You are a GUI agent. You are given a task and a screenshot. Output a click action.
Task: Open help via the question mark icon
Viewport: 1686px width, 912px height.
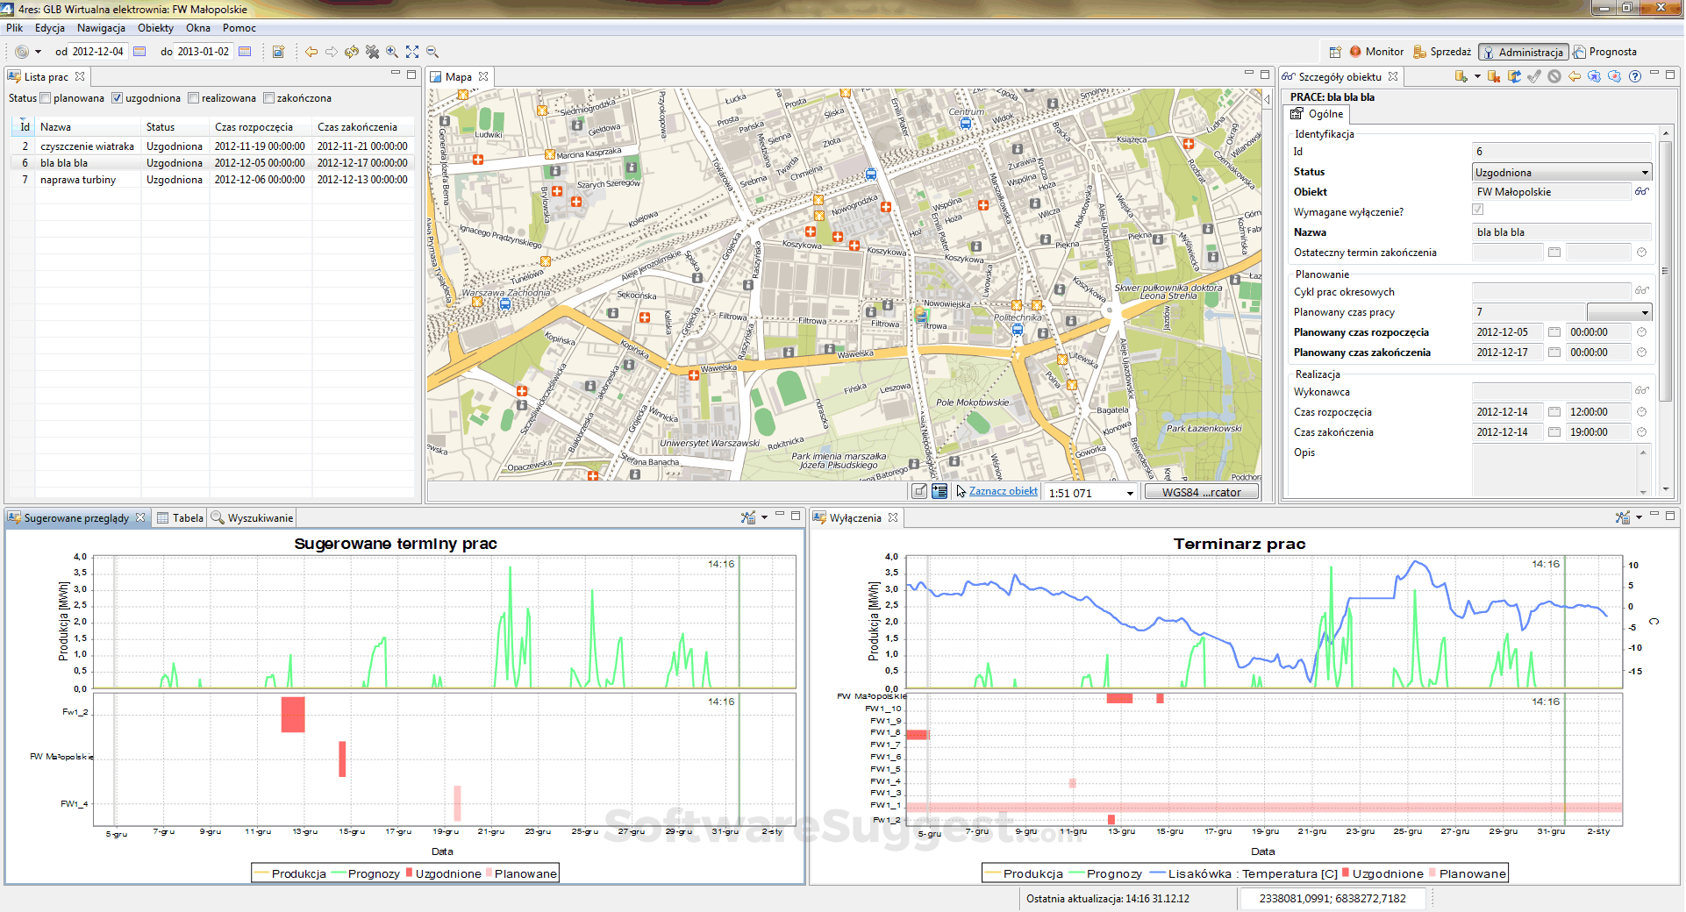1635,77
